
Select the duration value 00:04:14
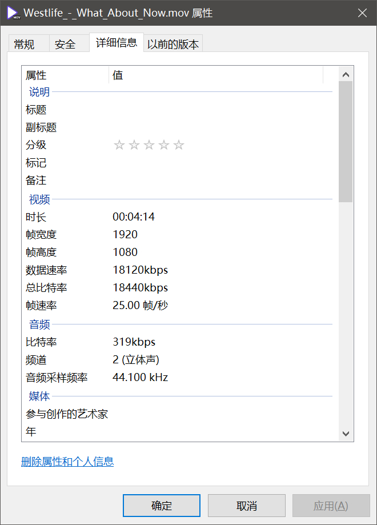click(x=134, y=217)
